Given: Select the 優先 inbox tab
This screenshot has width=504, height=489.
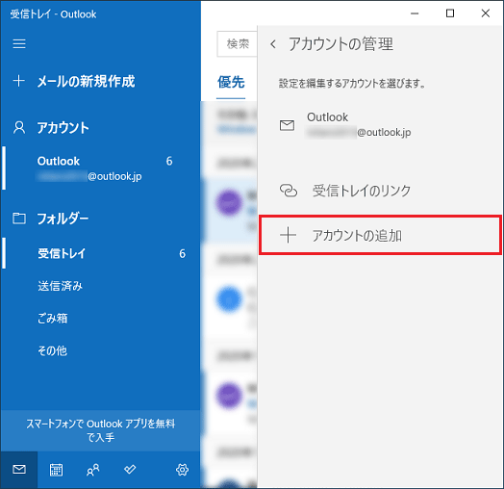Looking at the screenshot, I should point(231,83).
